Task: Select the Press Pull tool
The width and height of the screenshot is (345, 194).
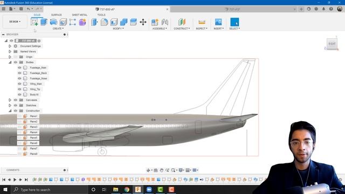Action: click(x=95, y=22)
